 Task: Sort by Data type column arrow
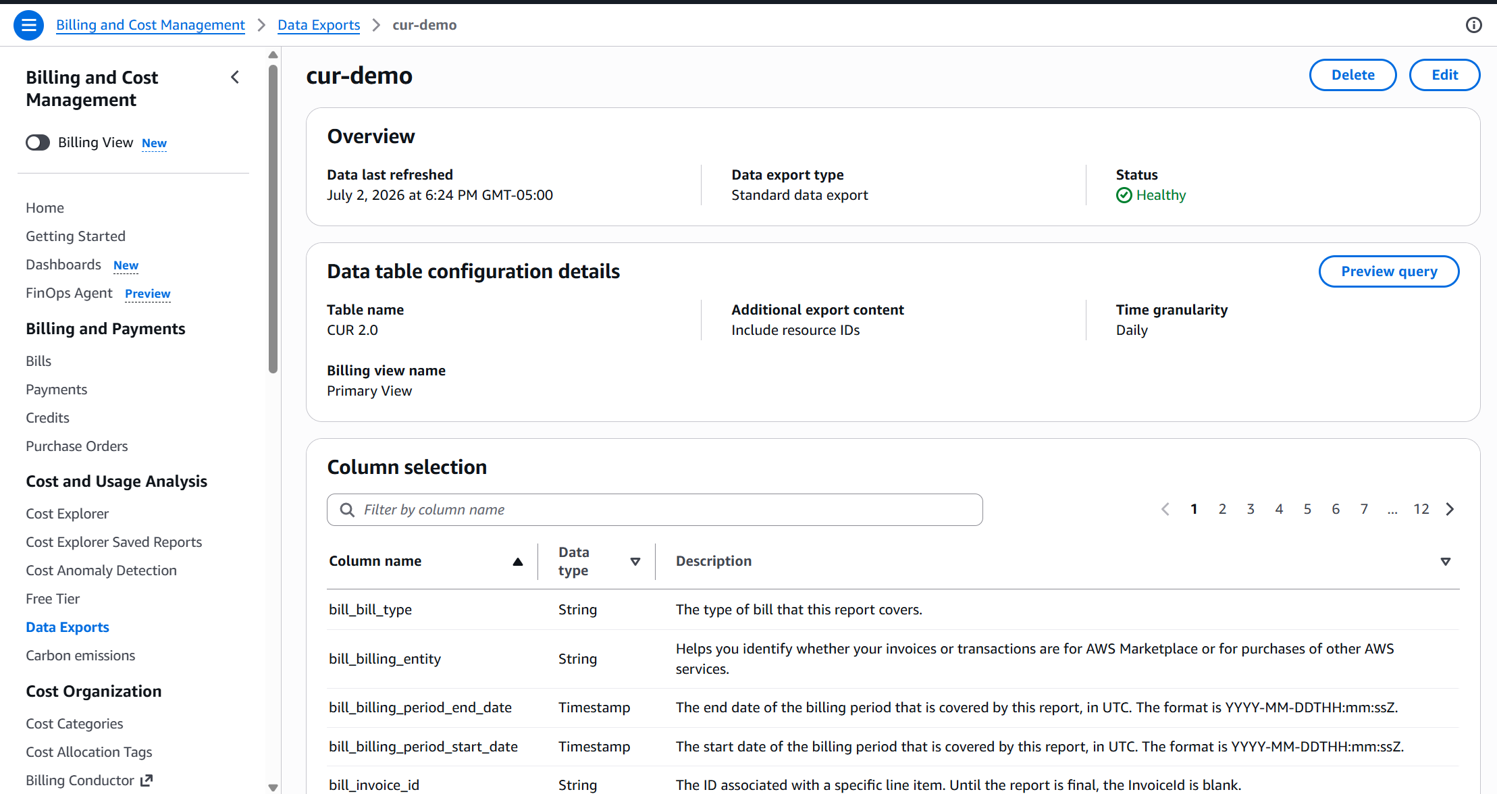coord(635,561)
